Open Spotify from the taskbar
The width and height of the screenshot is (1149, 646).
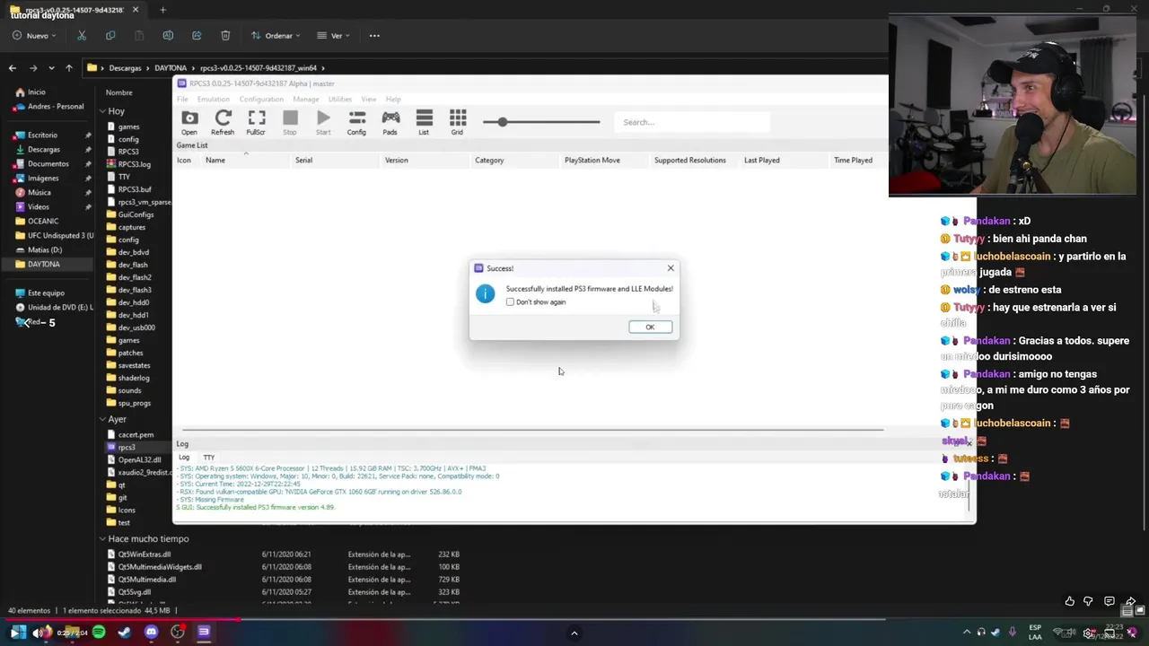[x=98, y=633]
